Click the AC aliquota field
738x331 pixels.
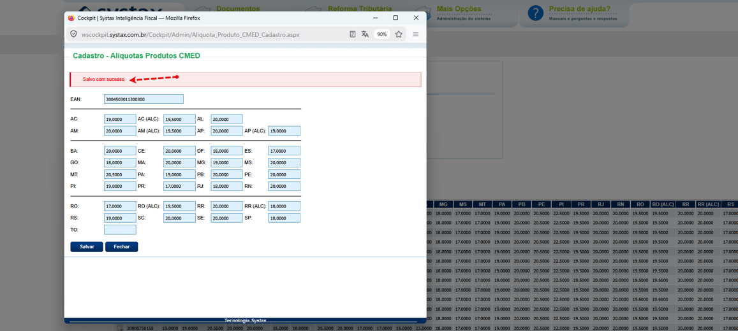(120, 119)
